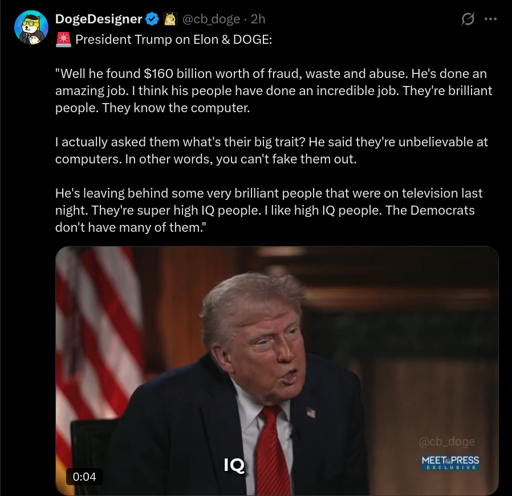
Task: Open the three-dot more options menu
Action: point(490,19)
